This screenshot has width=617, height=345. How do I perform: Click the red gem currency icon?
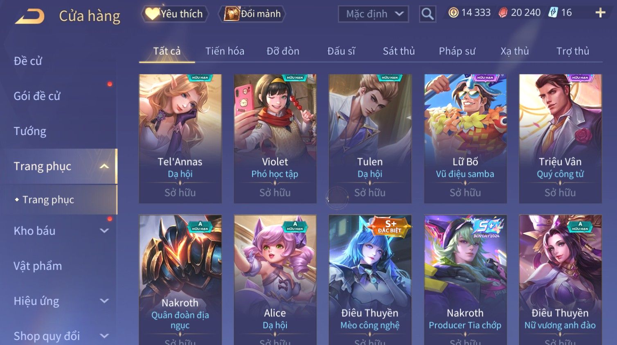[503, 13]
